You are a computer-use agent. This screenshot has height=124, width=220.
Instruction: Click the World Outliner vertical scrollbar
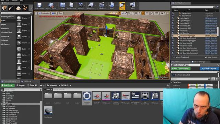(x=218, y=32)
